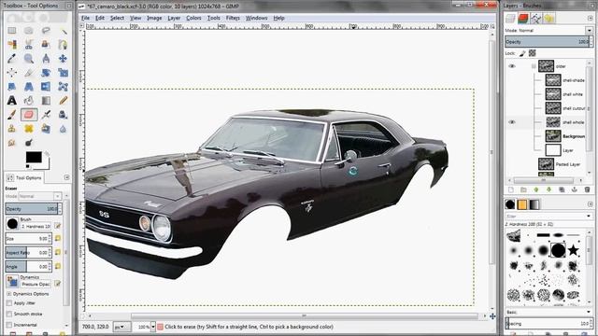Select the Rectangle Select tool
This screenshot has width=598, height=336.
12,31
